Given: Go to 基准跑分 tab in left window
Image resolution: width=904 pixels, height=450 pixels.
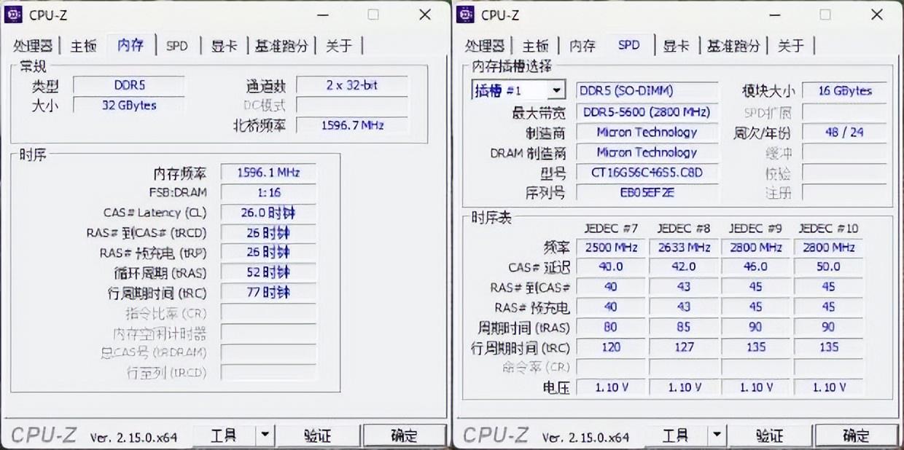Looking at the screenshot, I should coord(281,46).
